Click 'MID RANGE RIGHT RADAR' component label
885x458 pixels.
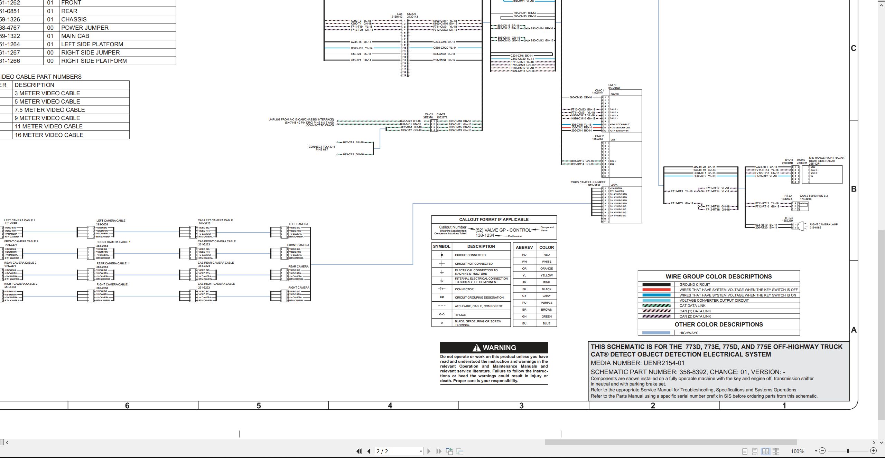click(x=827, y=158)
